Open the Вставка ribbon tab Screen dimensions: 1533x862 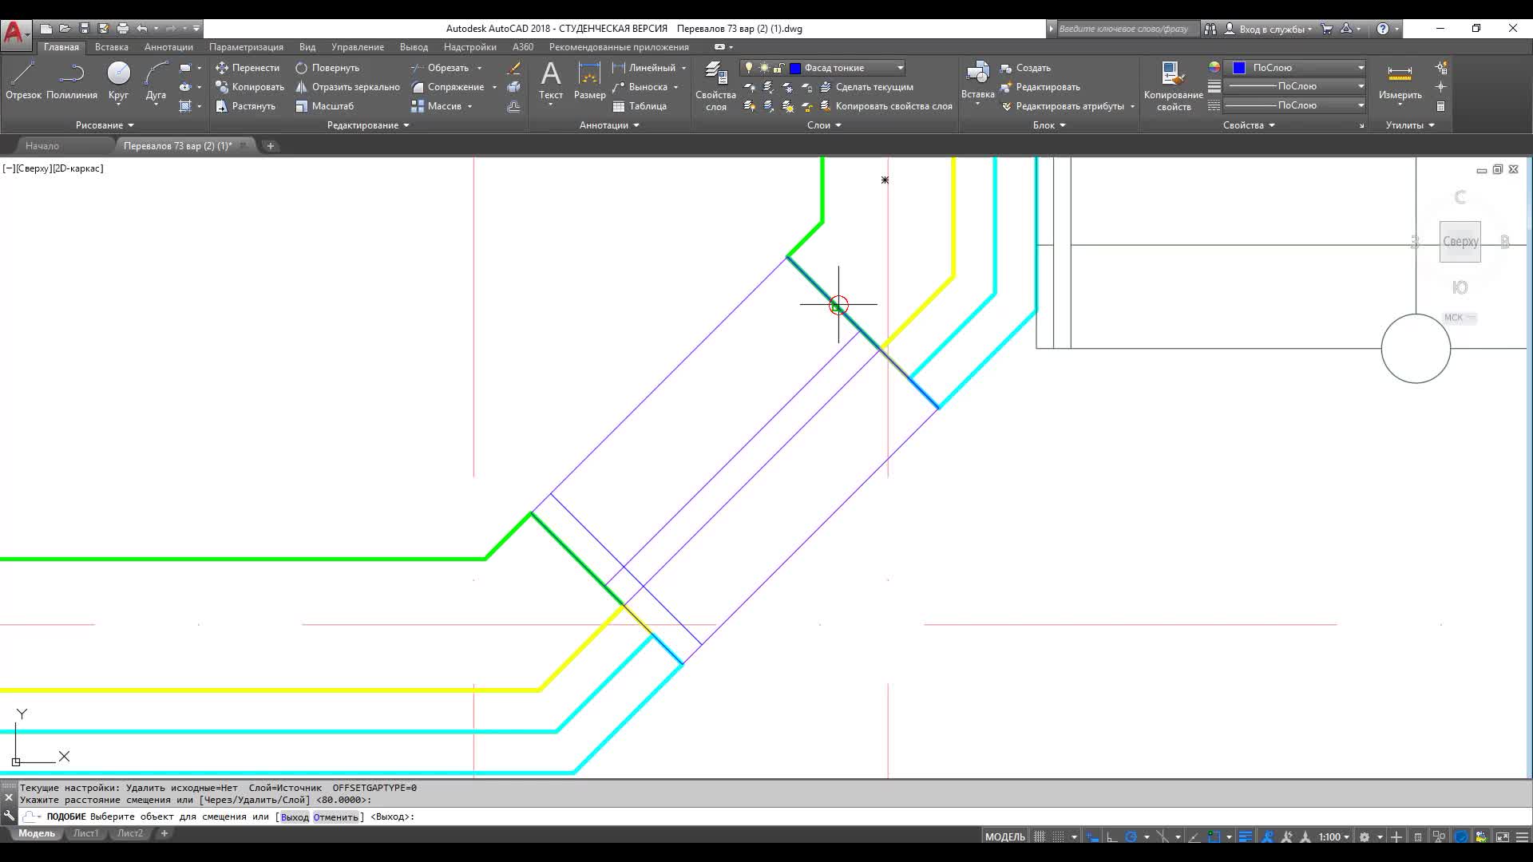(x=111, y=47)
